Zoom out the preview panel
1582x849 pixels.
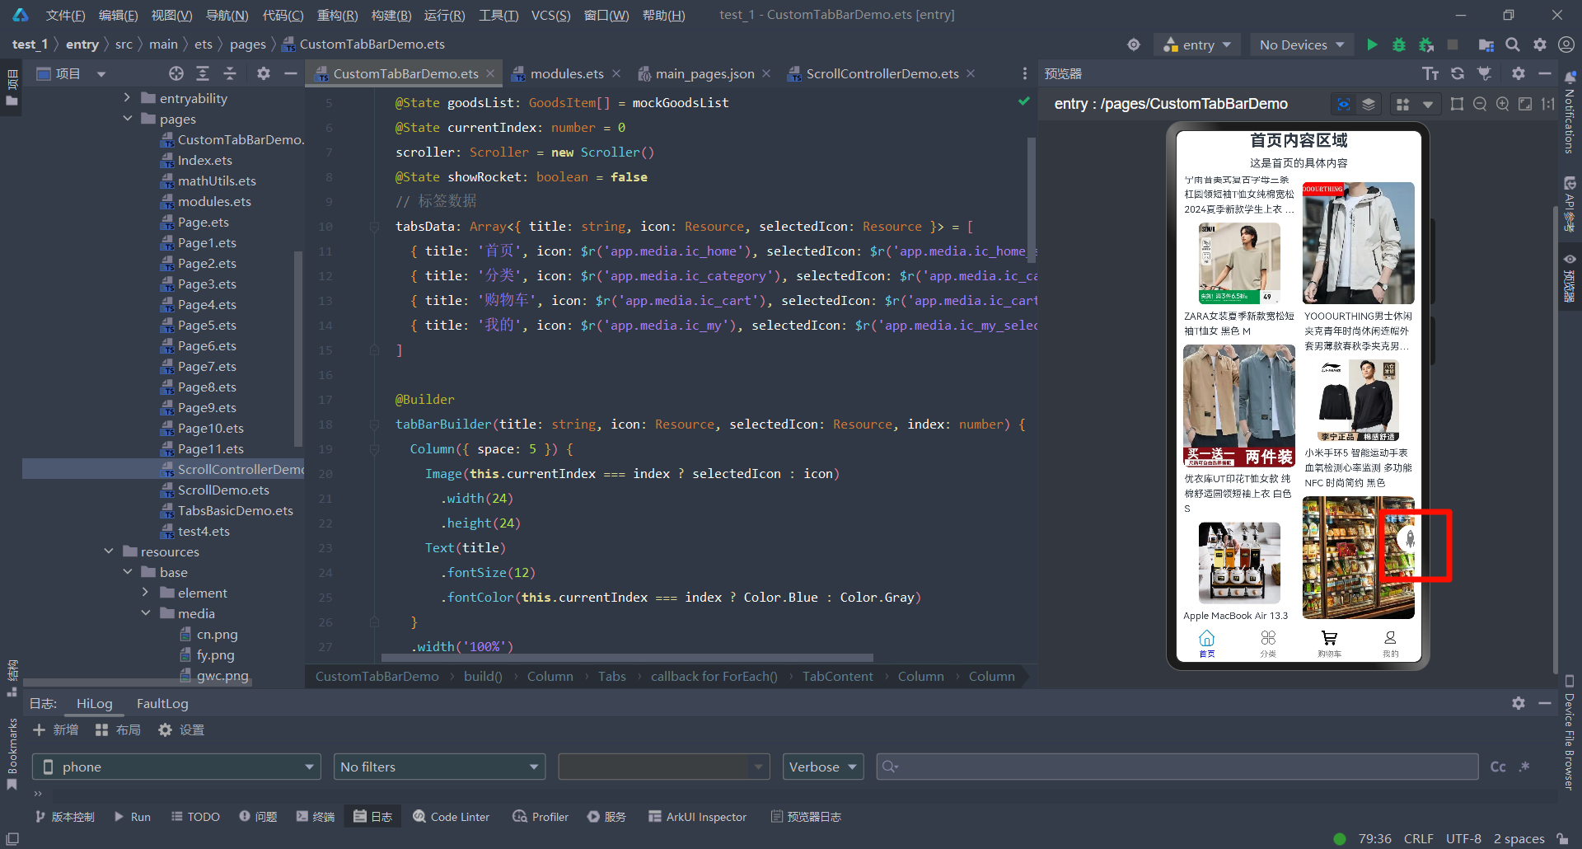point(1480,104)
